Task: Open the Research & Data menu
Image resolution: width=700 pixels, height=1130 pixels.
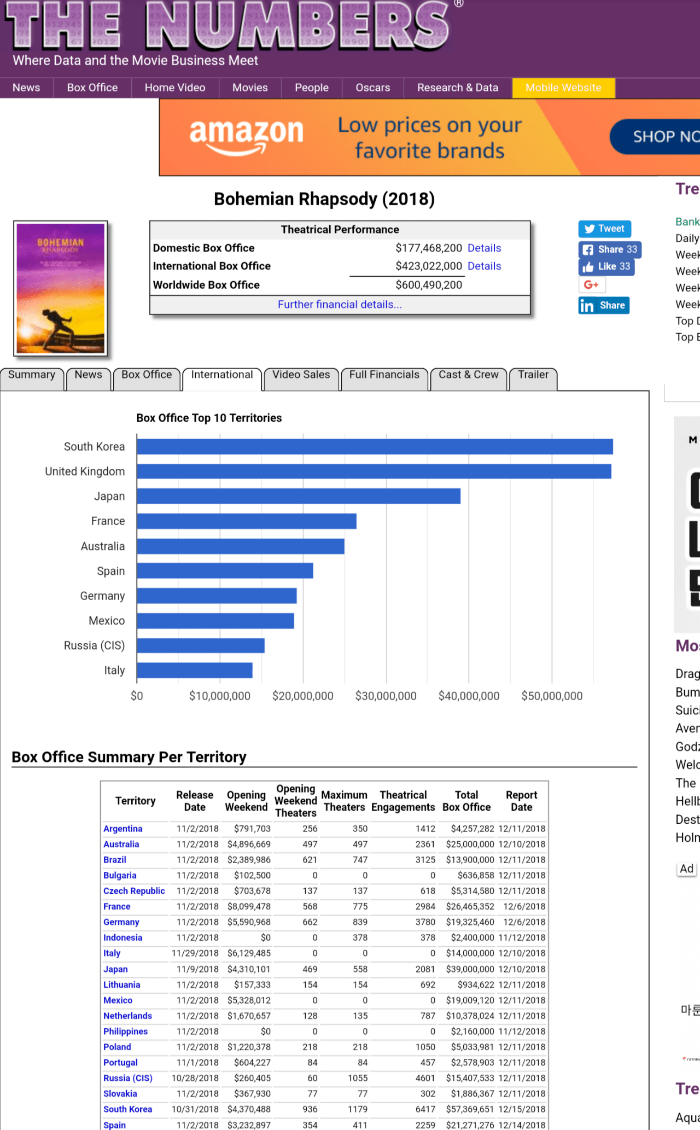Action: [x=457, y=88]
